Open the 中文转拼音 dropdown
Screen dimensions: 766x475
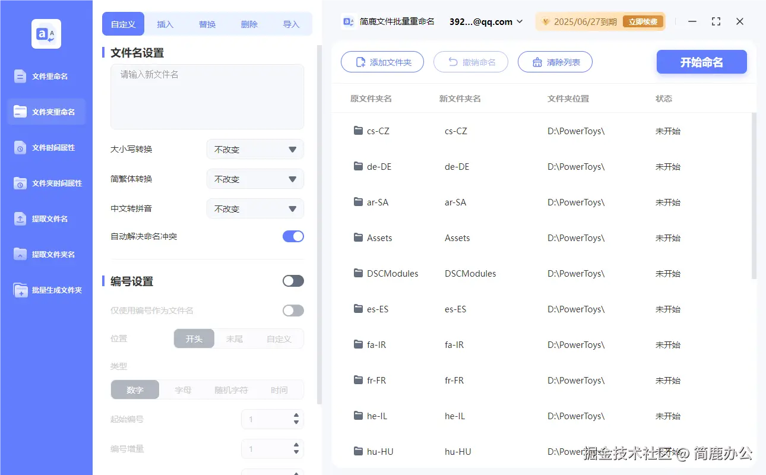point(255,208)
